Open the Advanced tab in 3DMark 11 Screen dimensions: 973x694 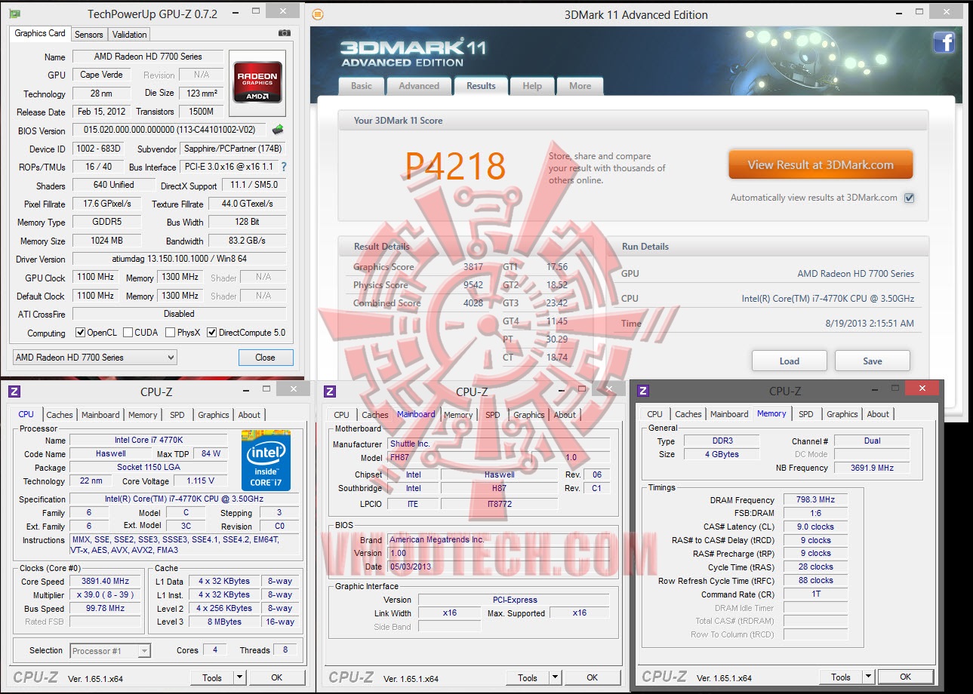pos(419,86)
